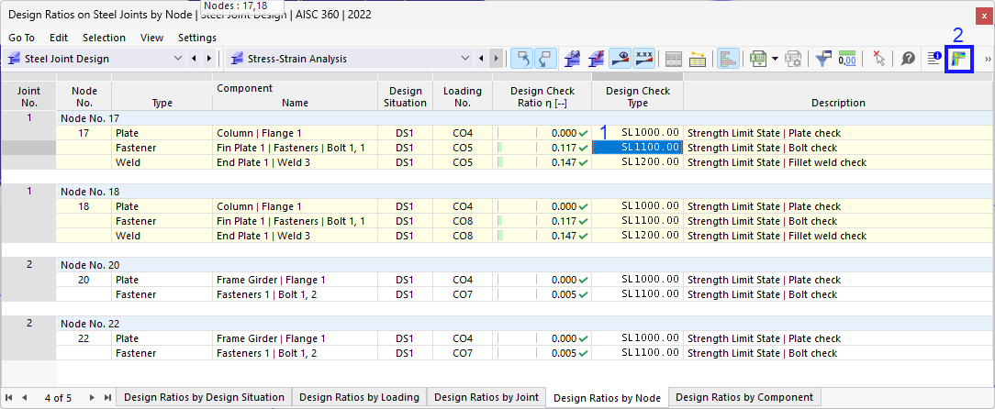Click the deselect cursor with red X icon
The image size is (995, 409).
coord(878,59)
